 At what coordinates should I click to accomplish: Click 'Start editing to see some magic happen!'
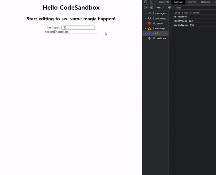[x=71, y=19]
